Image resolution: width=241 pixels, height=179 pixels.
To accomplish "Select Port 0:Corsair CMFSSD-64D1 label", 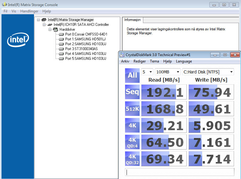I will click(86, 34).
